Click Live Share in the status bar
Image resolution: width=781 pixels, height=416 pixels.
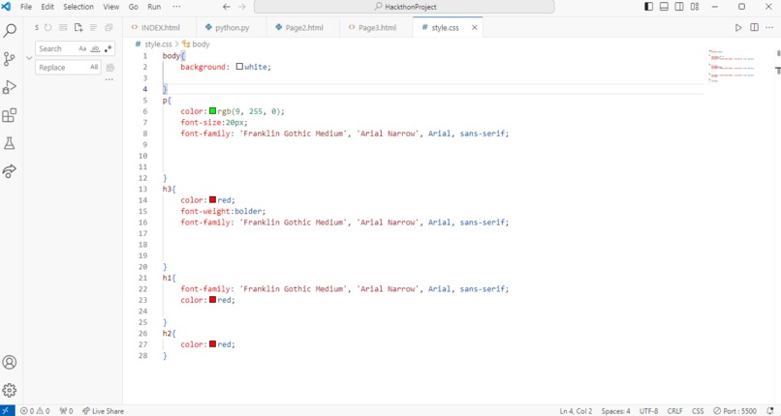pos(103,411)
